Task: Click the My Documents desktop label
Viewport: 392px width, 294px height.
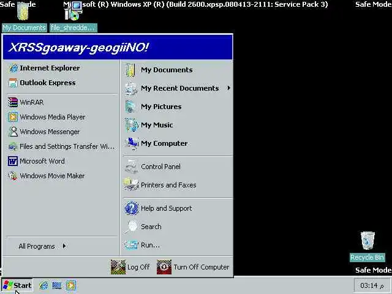Action: tap(24, 28)
